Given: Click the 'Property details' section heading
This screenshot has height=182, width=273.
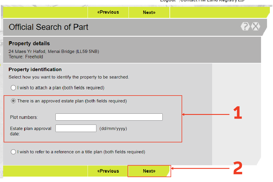Looking at the screenshot, I should click(29, 44).
